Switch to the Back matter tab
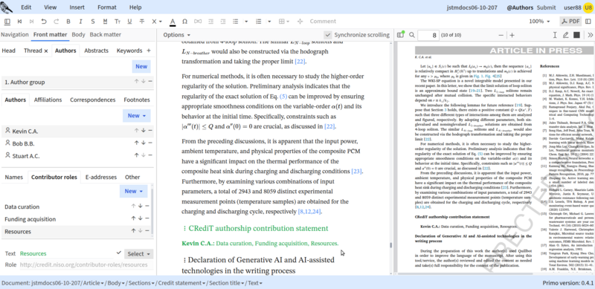Screen dimensions: 595x289 (106, 34)
